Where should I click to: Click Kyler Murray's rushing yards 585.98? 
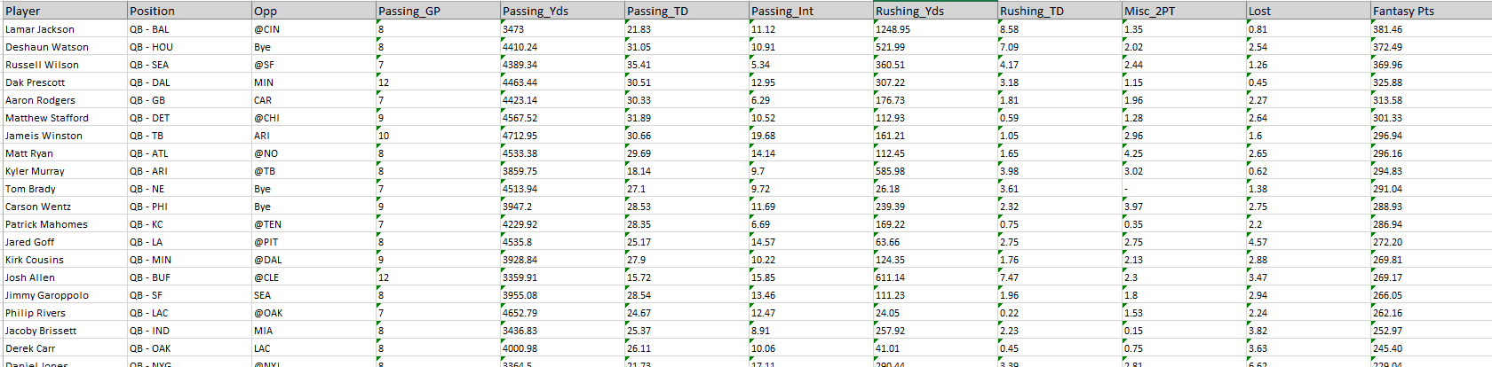[x=935, y=171]
